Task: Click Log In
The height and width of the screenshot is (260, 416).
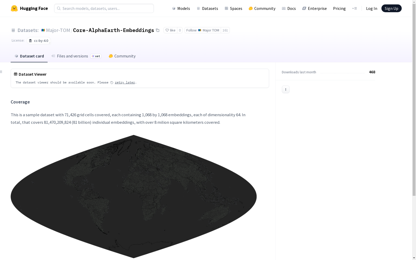Action: coord(372,8)
